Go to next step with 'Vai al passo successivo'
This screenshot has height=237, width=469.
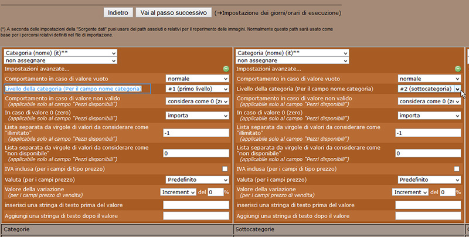[x=174, y=12]
